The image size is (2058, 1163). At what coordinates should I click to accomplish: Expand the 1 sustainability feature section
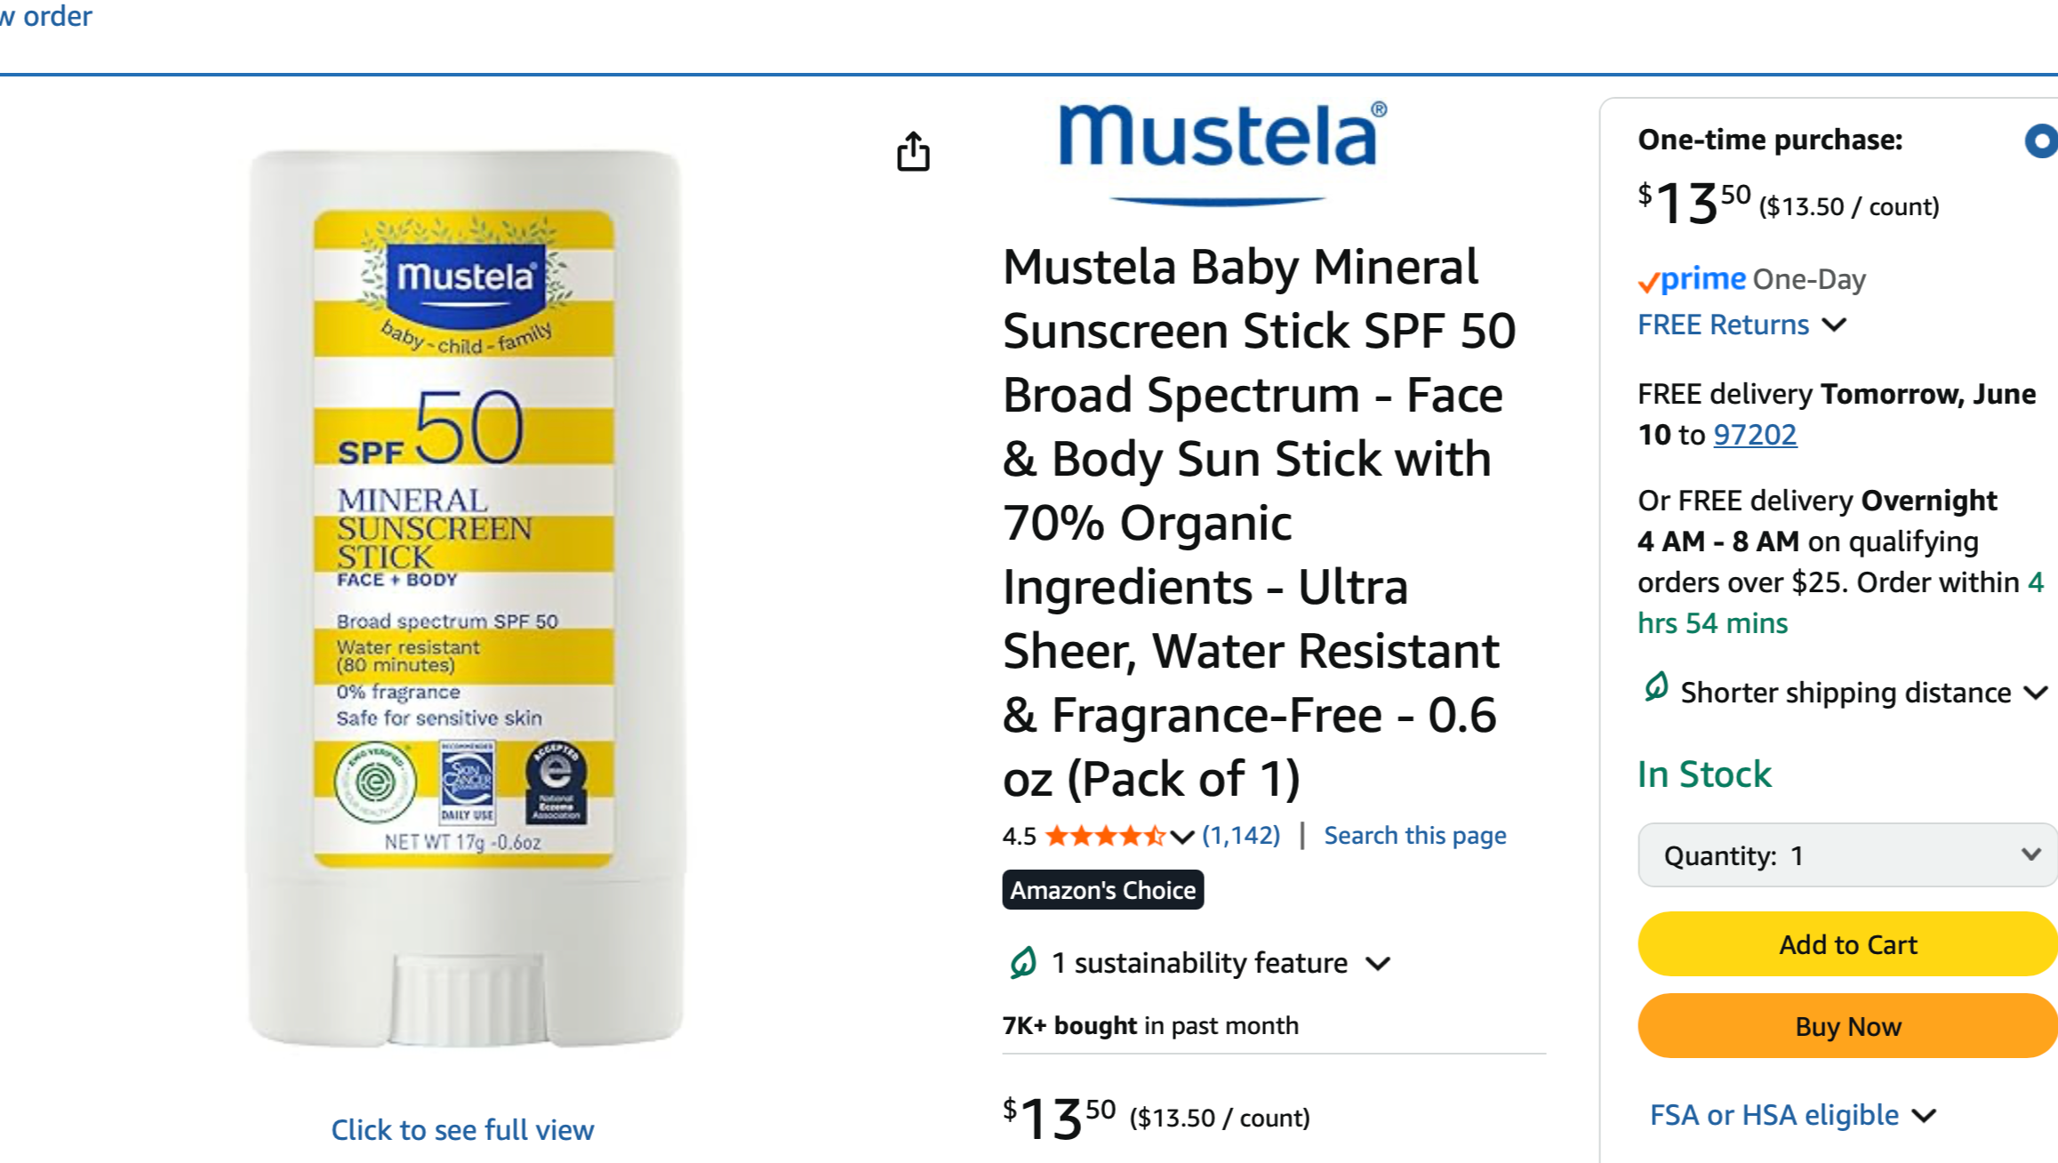(1379, 963)
